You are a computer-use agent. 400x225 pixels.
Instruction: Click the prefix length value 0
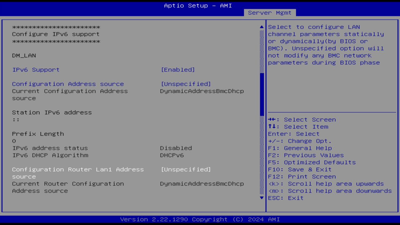(14, 141)
